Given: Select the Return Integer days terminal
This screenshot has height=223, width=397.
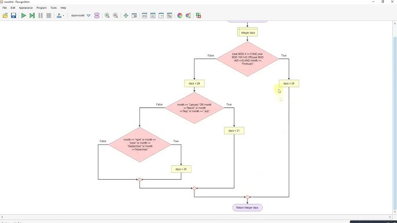Looking at the screenshot, I should 247,207.
